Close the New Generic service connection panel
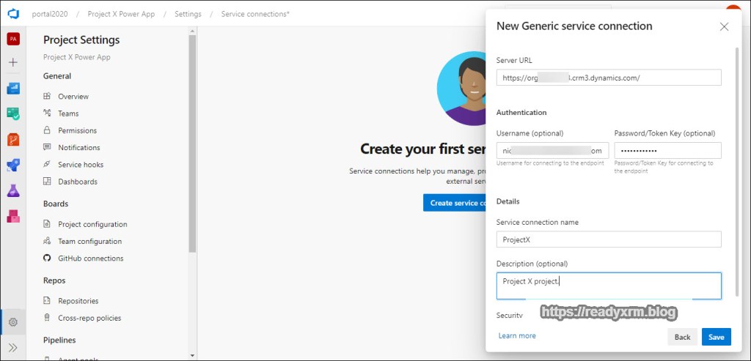 (x=724, y=26)
